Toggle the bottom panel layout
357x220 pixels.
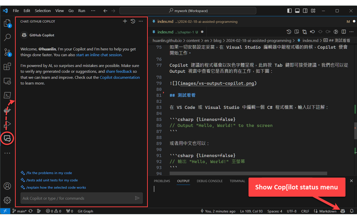coord(297,11)
